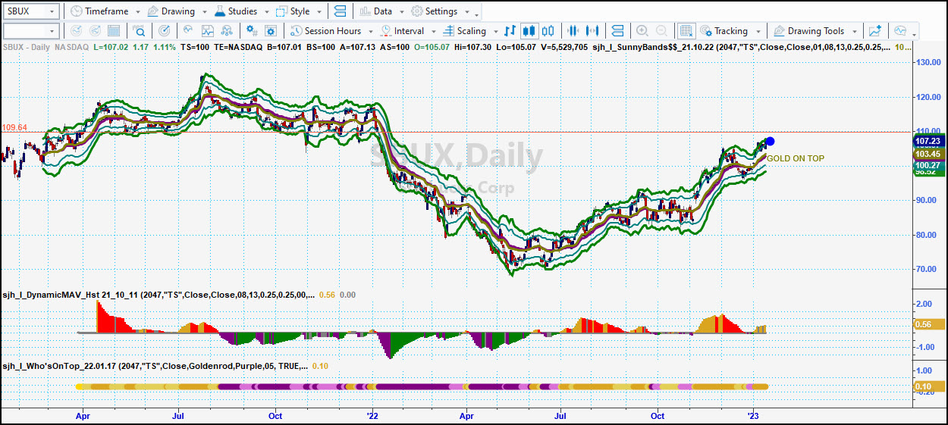
Task: Expand the Settings dropdown arrow
Action: click(466, 12)
